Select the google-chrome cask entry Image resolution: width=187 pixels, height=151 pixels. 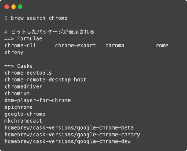point(25,114)
